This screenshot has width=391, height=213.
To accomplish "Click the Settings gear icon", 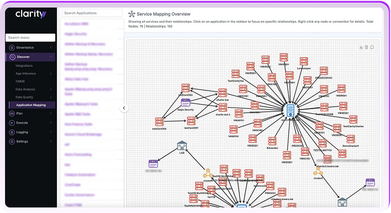I will click(12, 142).
